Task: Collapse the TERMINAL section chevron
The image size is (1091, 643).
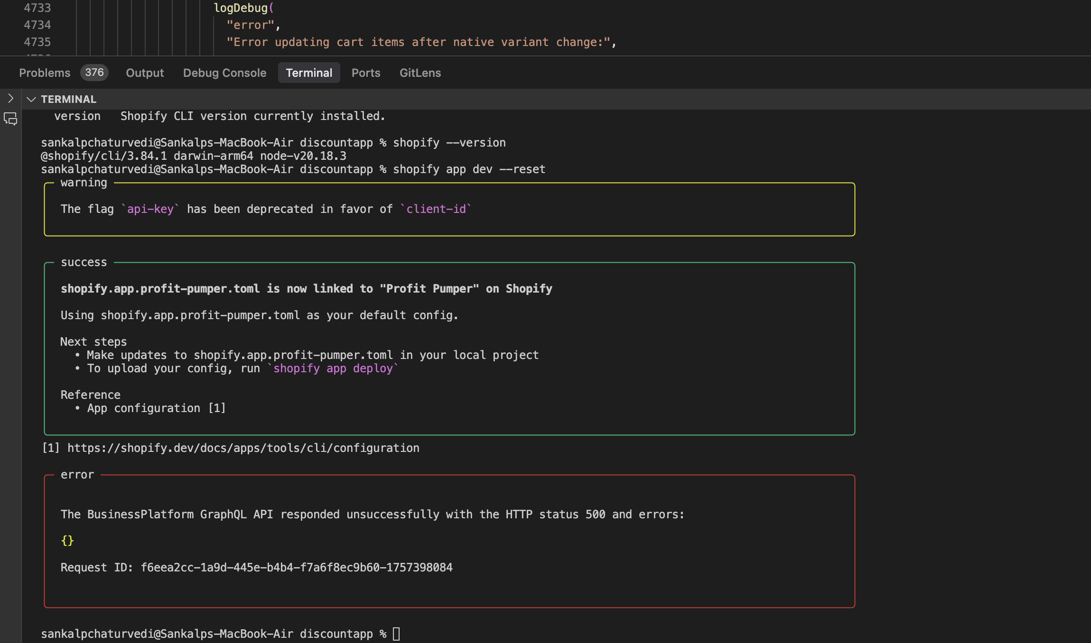Action: pyautogui.click(x=31, y=99)
